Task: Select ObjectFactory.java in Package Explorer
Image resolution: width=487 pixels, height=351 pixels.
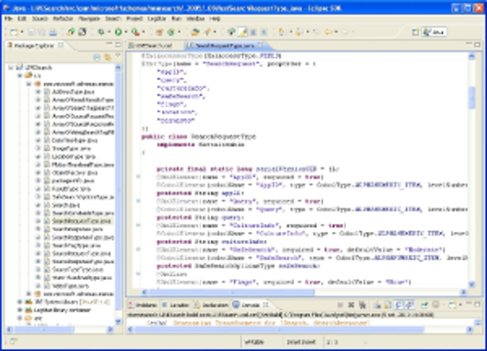Action: click(x=75, y=173)
